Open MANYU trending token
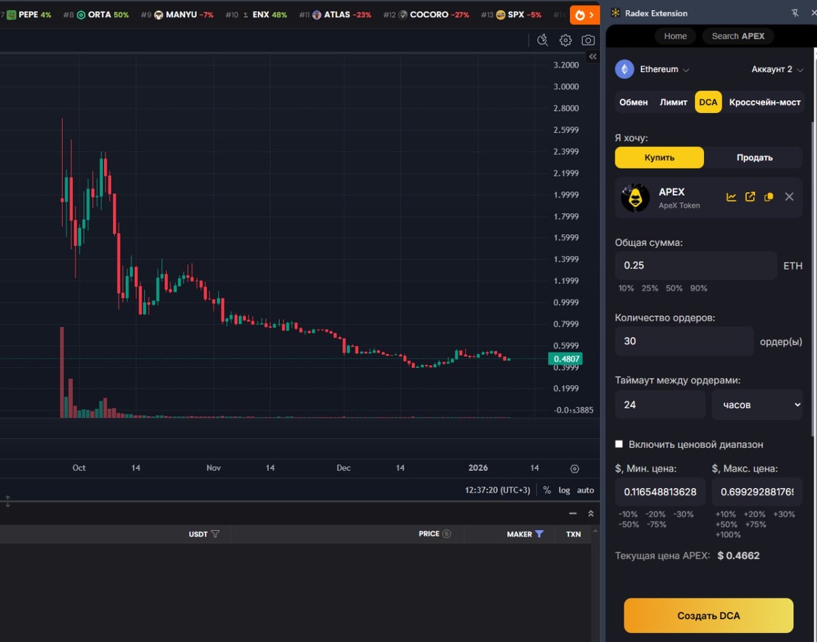The image size is (817, 642). 176,14
